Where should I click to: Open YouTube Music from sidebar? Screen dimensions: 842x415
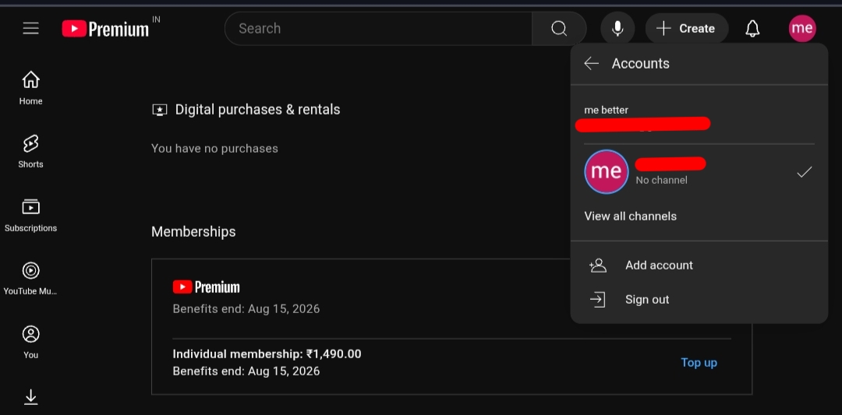click(x=30, y=278)
